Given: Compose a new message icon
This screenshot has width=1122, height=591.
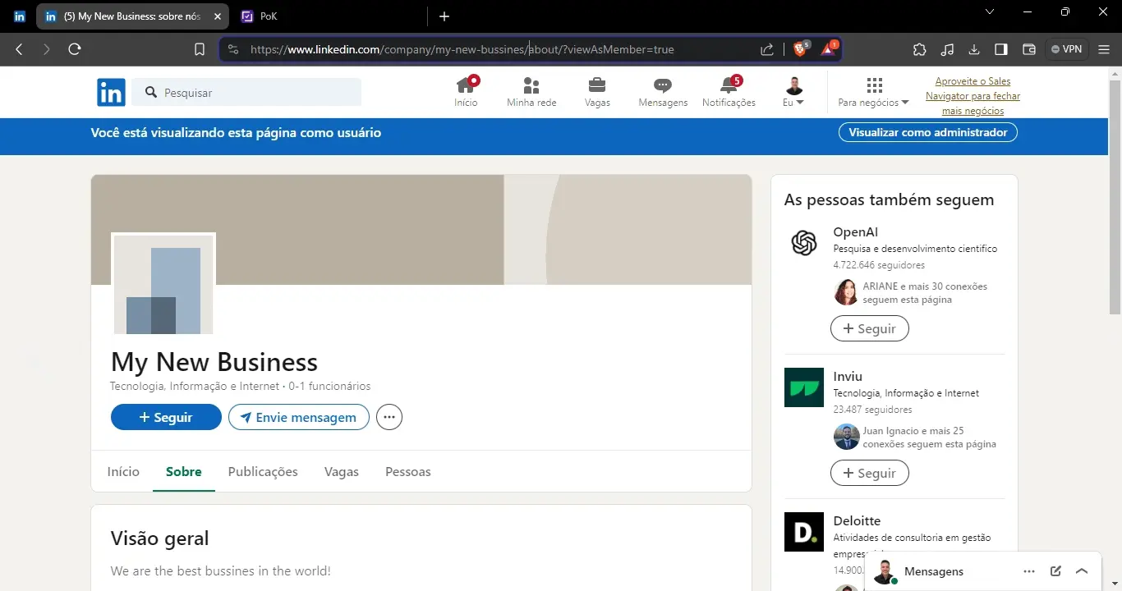Looking at the screenshot, I should pyautogui.click(x=1055, y=571).
